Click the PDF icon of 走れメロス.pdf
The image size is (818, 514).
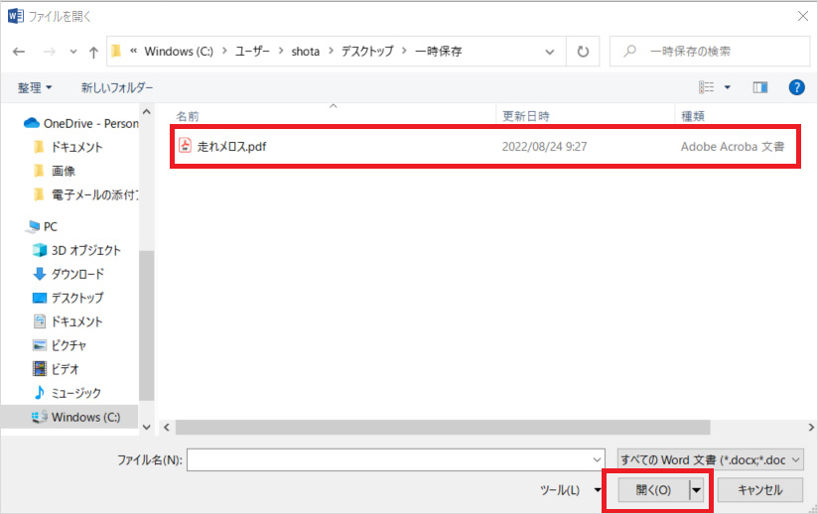[x=186, y=146]
